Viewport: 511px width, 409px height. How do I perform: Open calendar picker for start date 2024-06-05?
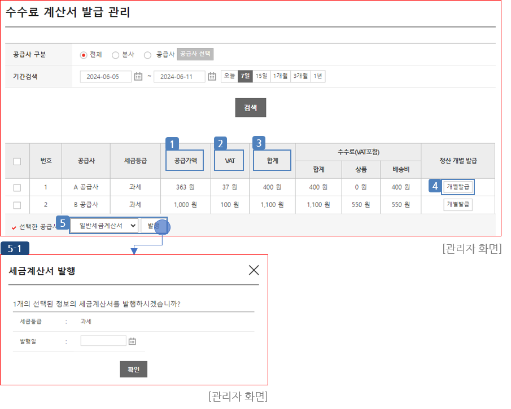point(138,77)
